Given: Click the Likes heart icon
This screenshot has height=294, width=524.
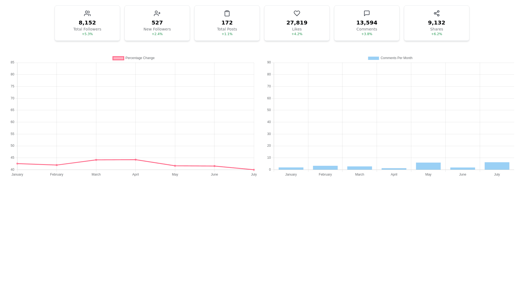Looking at the screenshot, I should [x=297, y=13].
